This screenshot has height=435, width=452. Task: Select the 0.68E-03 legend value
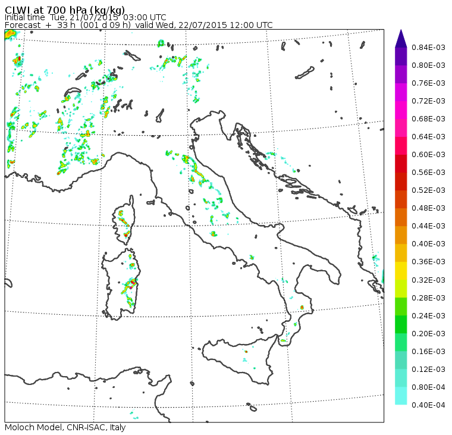point(428,119)
